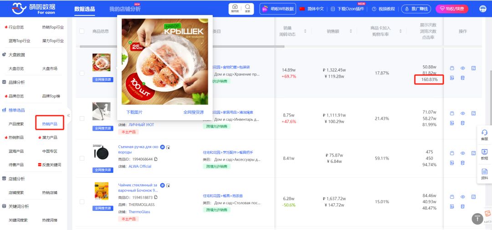Image resolution: width=492 pixels, height=230 pixels.
Task: Click 特权/续费 pink button
Action: 452,9
